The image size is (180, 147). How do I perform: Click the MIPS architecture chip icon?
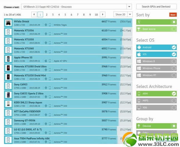139,100
